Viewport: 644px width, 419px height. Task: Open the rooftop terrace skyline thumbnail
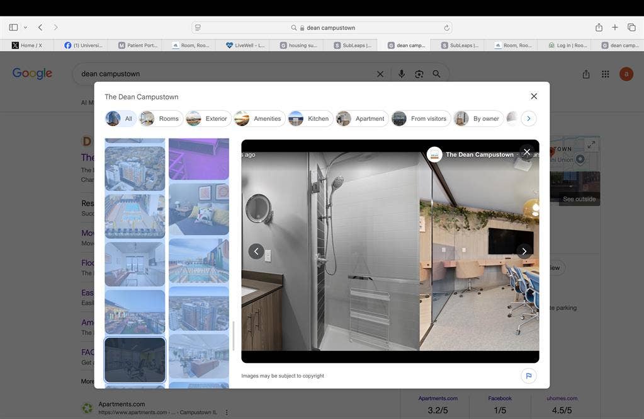point(135,312)
